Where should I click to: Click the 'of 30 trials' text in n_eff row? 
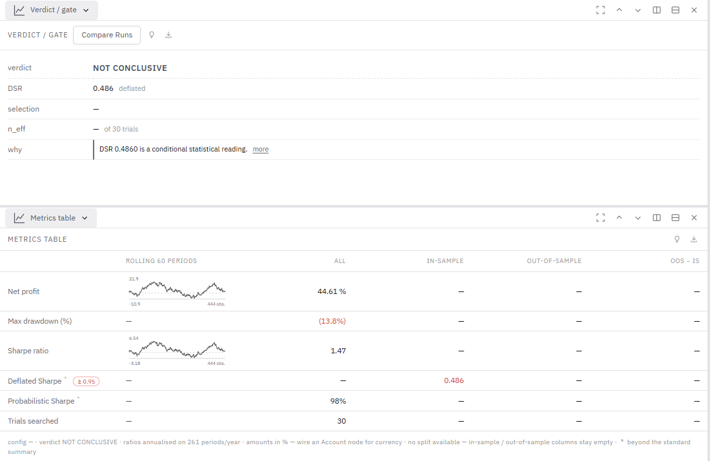[121, 129]
